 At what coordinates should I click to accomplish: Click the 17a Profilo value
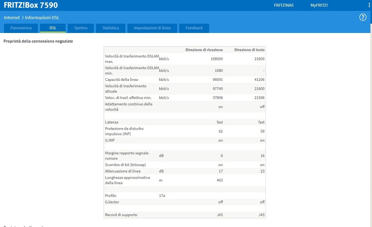162,195
